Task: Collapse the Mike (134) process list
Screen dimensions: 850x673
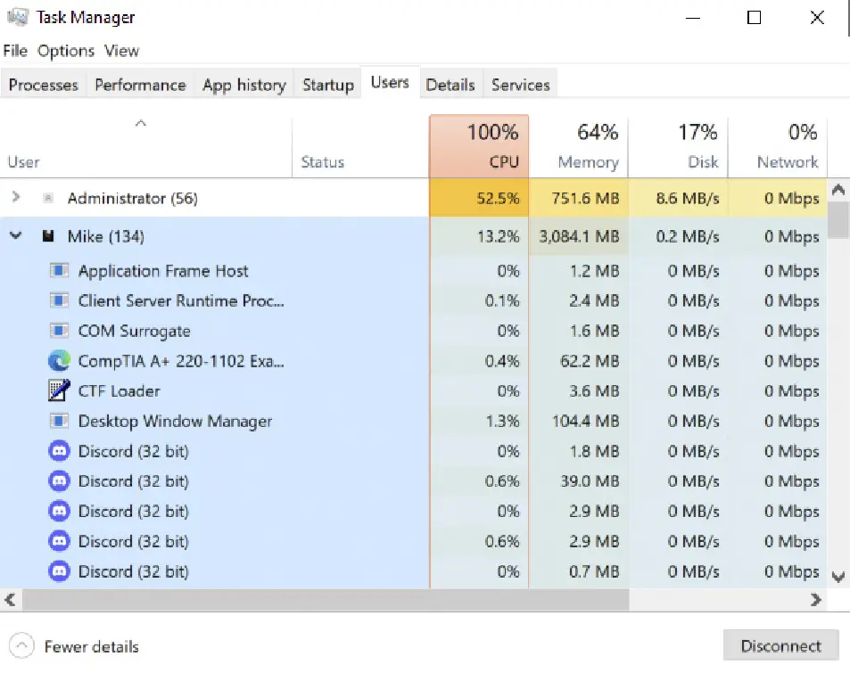Action: [x=16, y=236]
